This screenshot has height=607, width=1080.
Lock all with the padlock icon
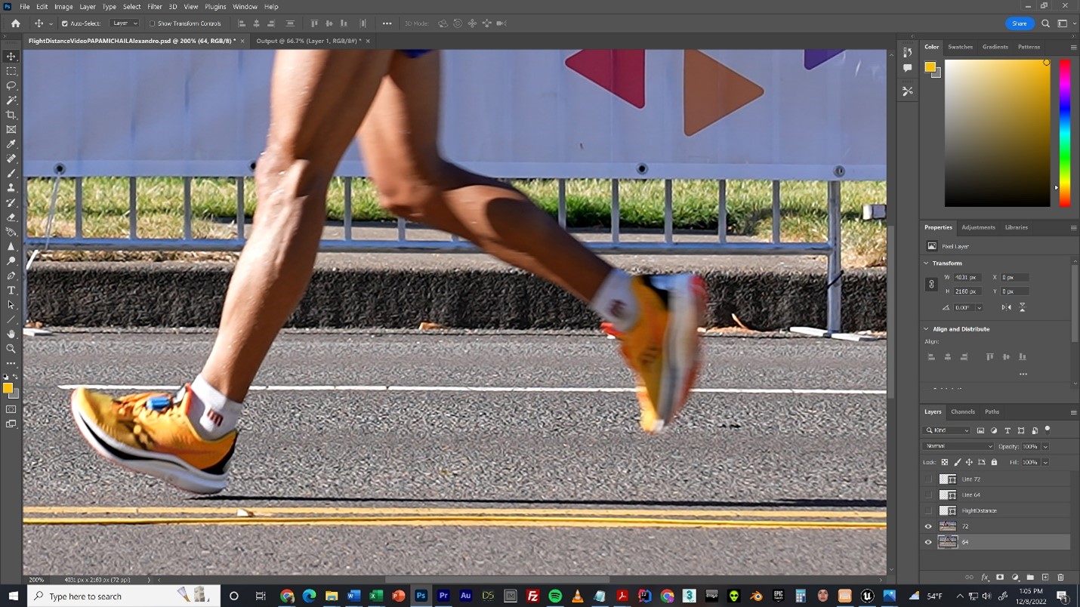click(994, 462)
